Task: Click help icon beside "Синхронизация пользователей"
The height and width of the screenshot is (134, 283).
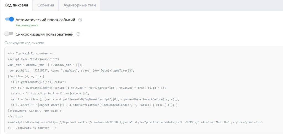Action: (x=78, y=34)
